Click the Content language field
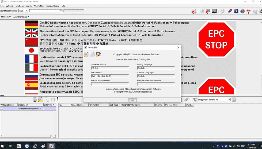This screenshot has height=149, width=262. click(x=156, y=76)
